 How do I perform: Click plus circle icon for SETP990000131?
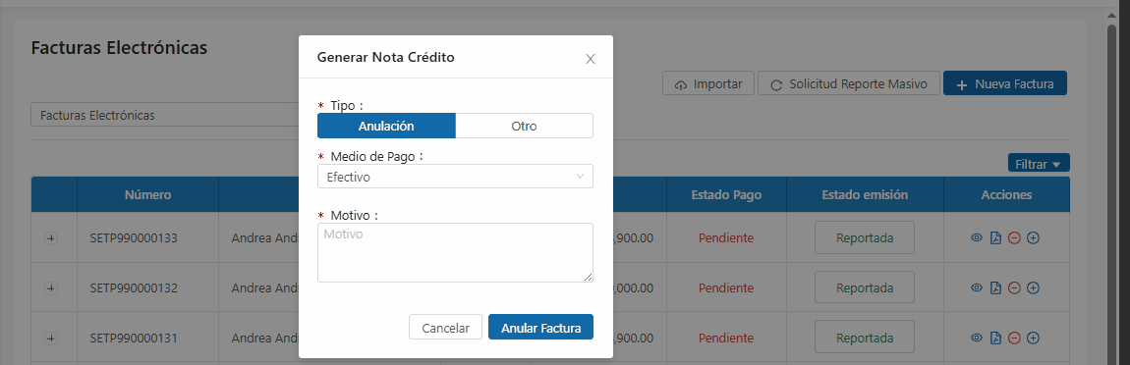[x=1033, y=338]
